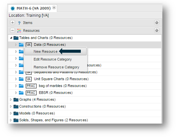Expand the Constructions folder

11,106
